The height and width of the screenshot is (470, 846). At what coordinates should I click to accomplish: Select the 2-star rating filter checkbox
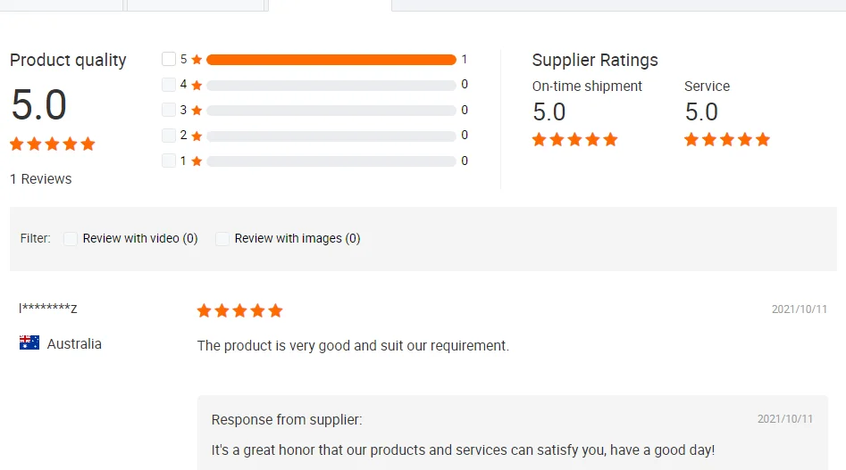pos(169,136)
